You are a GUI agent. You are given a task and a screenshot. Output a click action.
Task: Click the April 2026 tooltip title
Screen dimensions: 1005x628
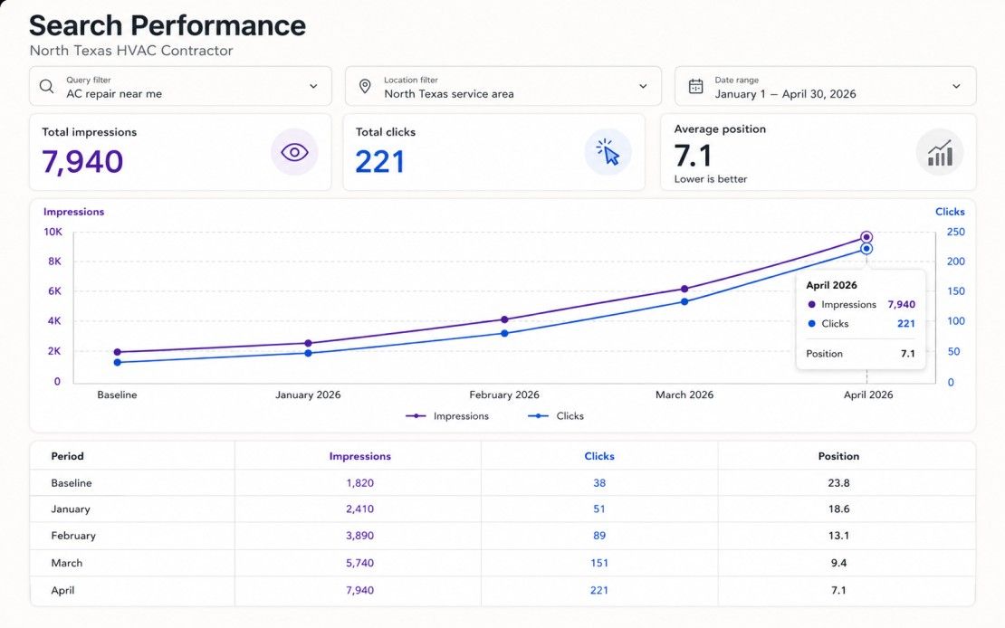pos(831,285)
